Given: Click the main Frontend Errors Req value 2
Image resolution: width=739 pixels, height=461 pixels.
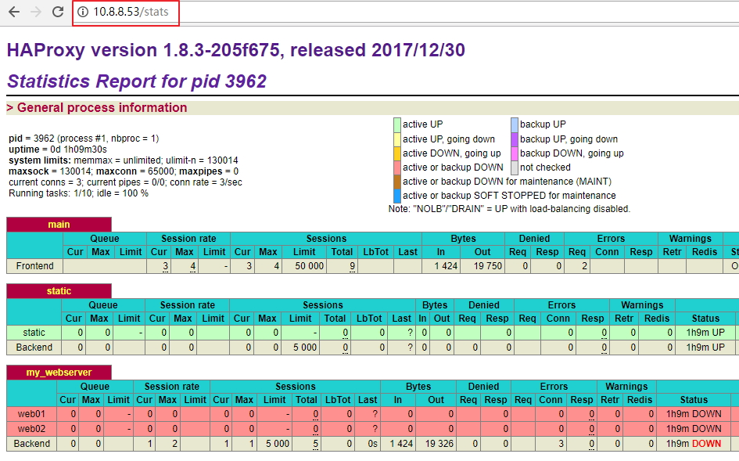Looking at the screenshot, I should click(584, 266).
